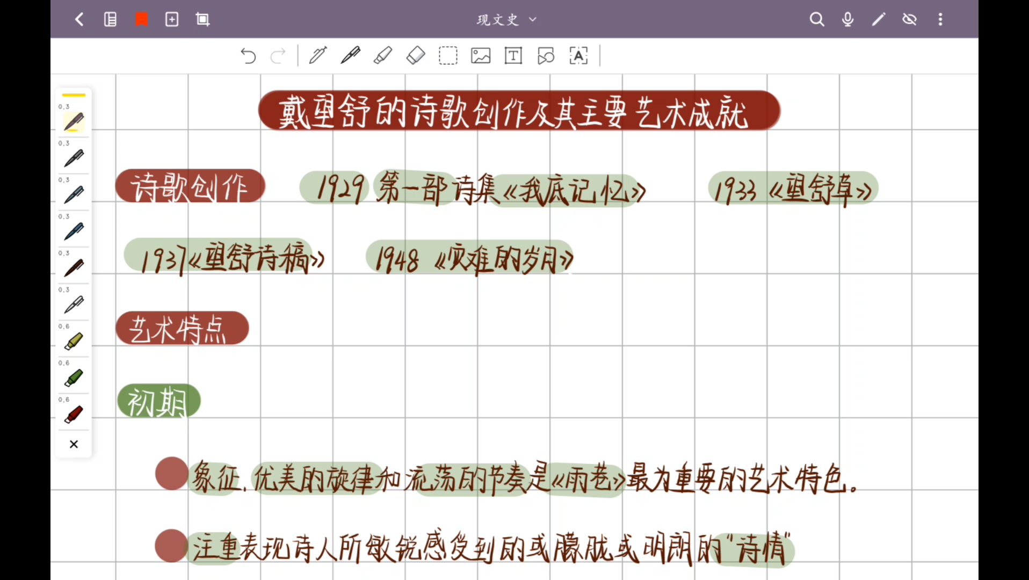The height and width of the screenshot is (580, 1029).
Task: Pick the 0.6 green highlighter preset
Action: 74,378
